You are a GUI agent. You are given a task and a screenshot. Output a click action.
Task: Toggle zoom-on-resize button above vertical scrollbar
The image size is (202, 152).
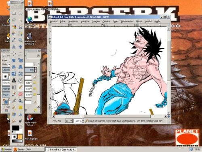click(169, 25)
